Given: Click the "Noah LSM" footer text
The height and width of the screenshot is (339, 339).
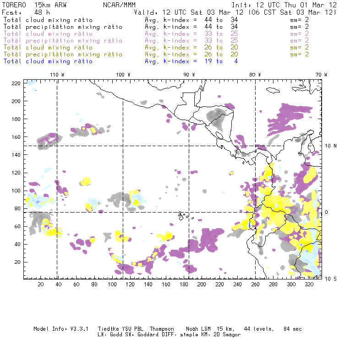Looking at the screenshot, I should pyautogui.click(x=198, y=329).
